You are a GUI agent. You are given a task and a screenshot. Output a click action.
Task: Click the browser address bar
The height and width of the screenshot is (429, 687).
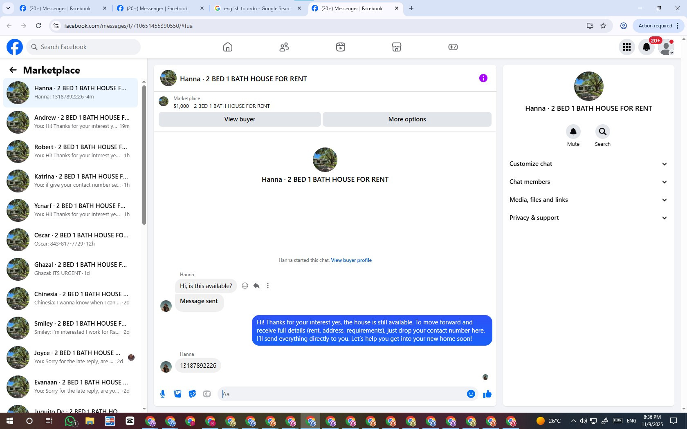coord(322,26)
